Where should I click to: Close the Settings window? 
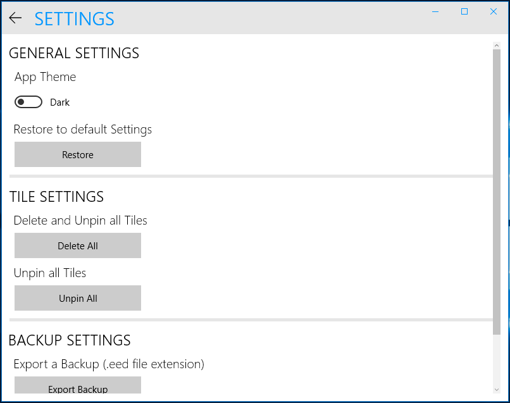tap(494, 12)
